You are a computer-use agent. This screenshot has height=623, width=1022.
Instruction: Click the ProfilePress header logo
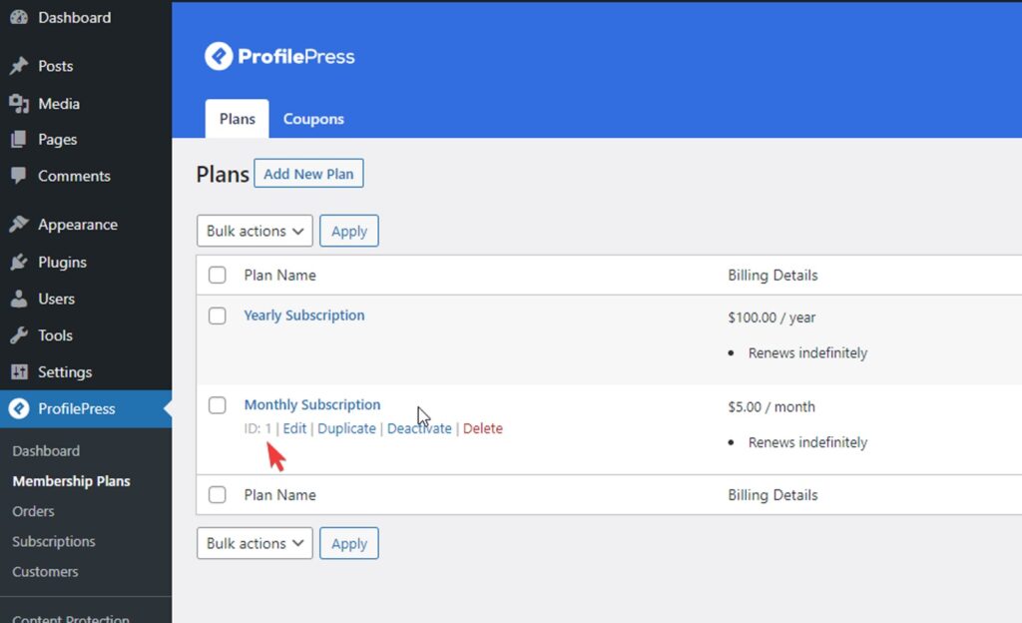279,56
